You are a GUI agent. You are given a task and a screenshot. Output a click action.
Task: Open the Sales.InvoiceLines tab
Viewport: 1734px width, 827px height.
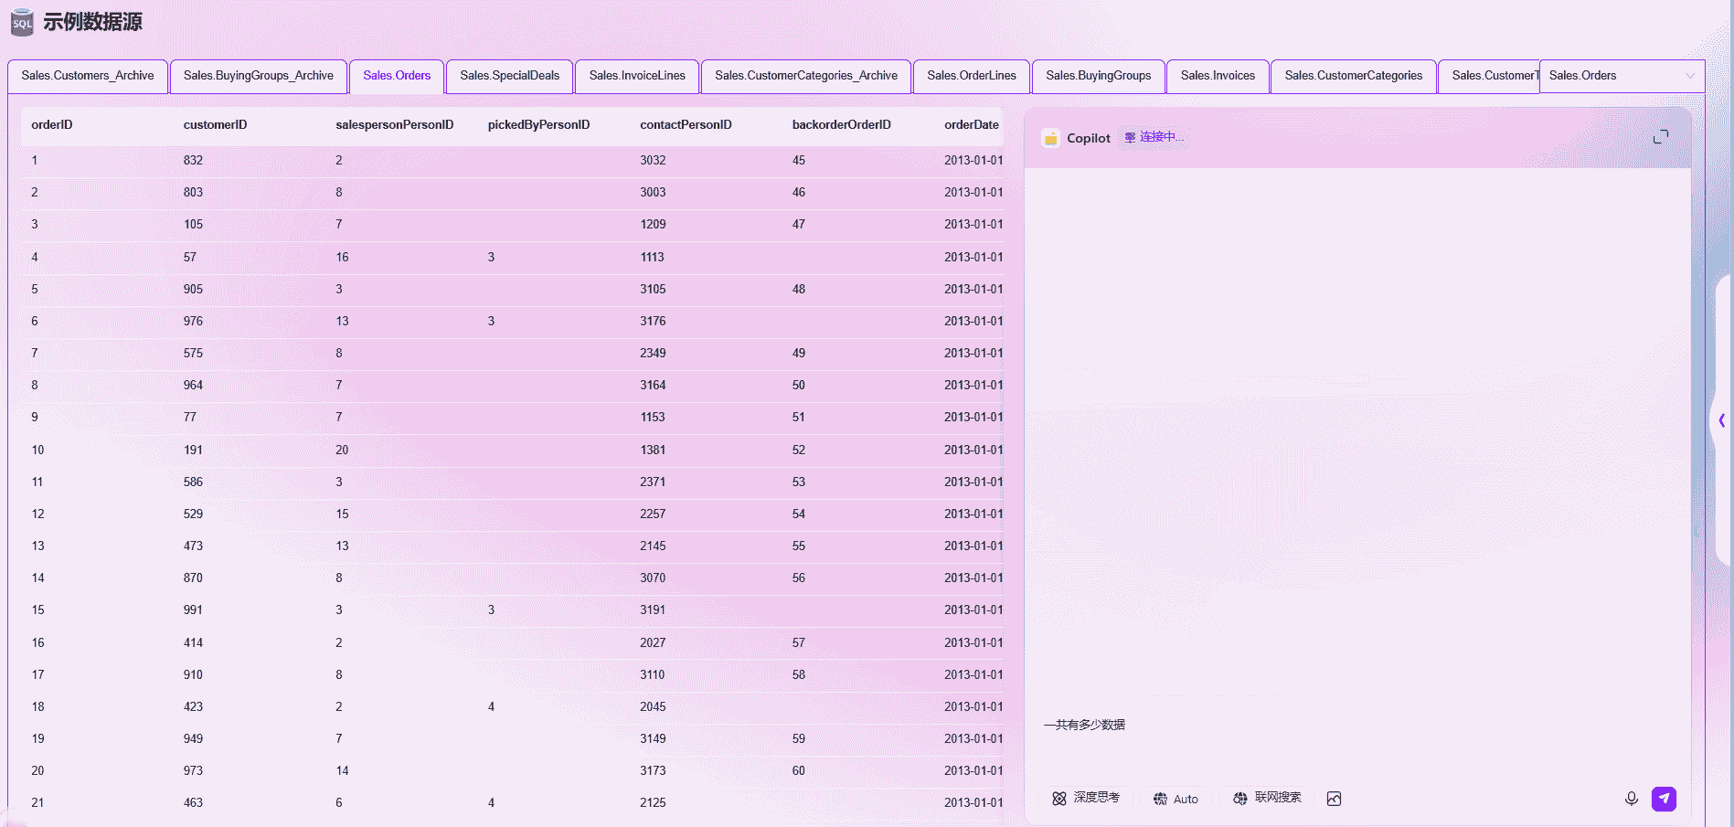tap(637, 76)
